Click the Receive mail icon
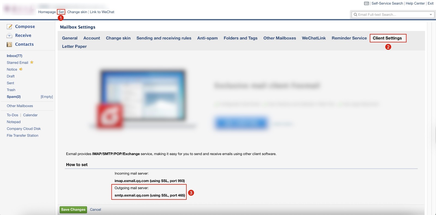This screenshot has width=436, height=215. tap(10, 36)
